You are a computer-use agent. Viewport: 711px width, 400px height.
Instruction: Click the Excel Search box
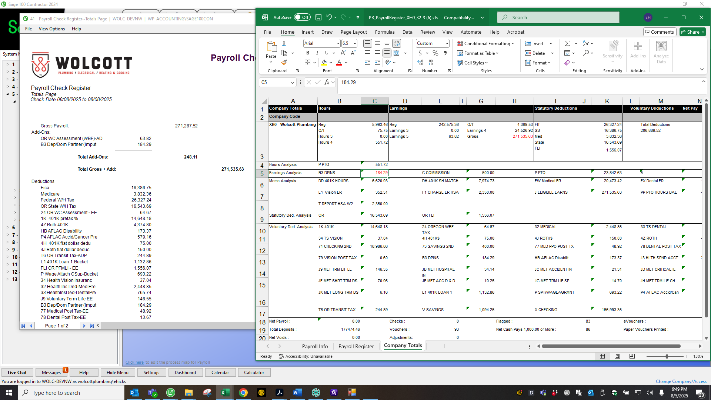(x=558, y=17)
